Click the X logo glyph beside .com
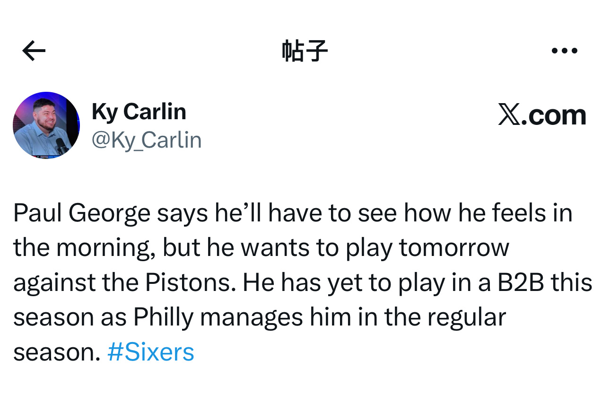 [x=509, y=115]
